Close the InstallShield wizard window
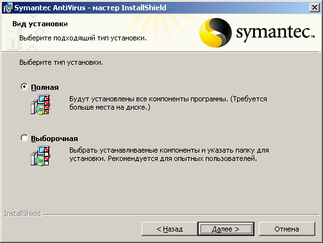The height and width of the screenshot is (243, 323). (315, 8)
